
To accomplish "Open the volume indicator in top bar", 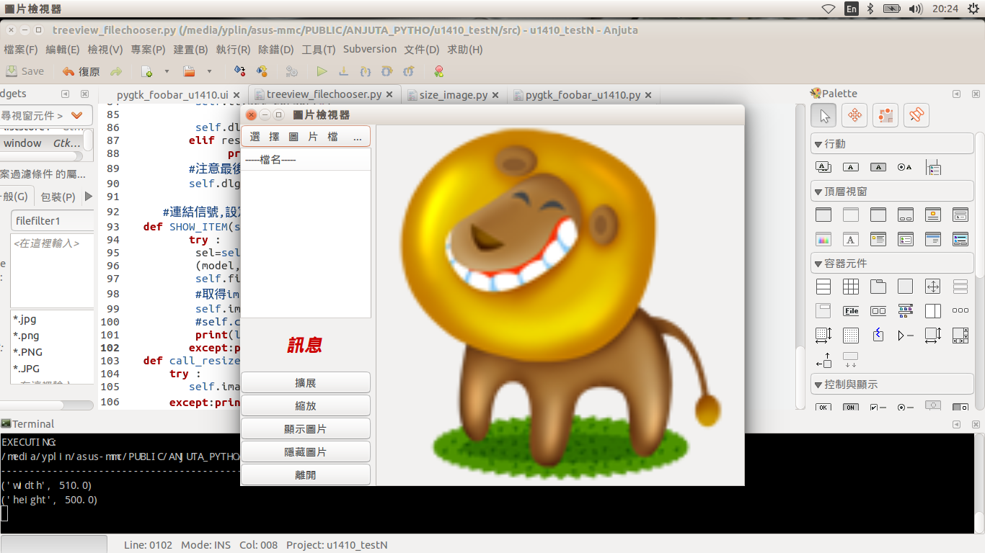I will tap(915, 9).
